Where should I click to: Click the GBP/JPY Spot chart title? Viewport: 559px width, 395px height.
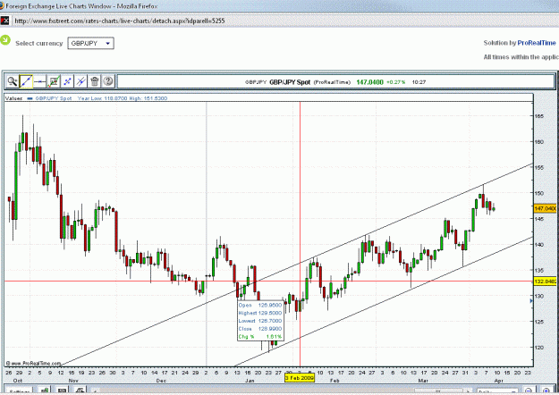pyautogui.click(x=290, y=82)
